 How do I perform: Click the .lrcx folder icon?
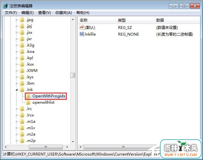pos(22,115)
